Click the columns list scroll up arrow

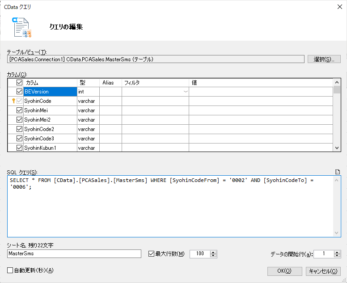pos(337,82)
